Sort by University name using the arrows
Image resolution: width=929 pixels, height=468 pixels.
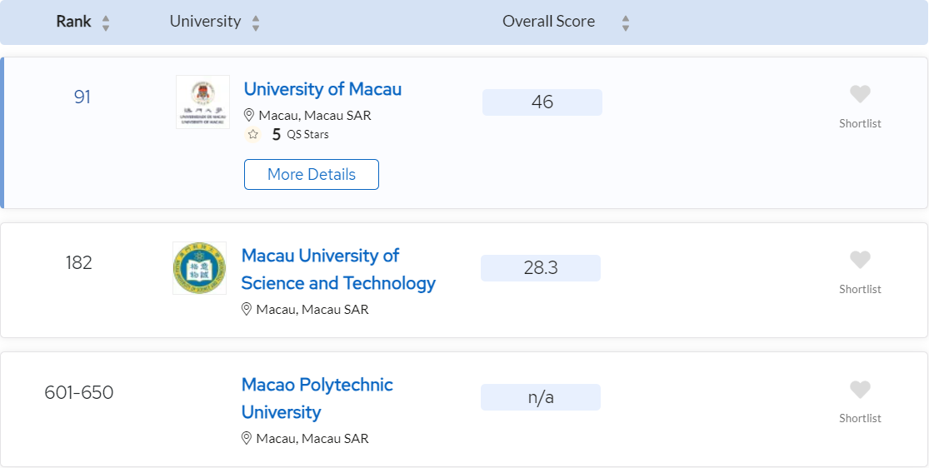tap(255, 23)
